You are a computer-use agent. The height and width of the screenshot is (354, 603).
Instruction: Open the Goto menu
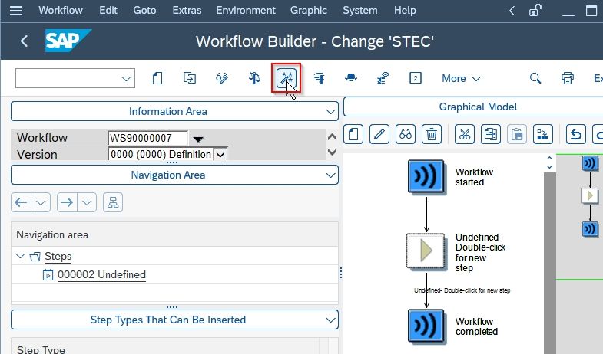144,11
